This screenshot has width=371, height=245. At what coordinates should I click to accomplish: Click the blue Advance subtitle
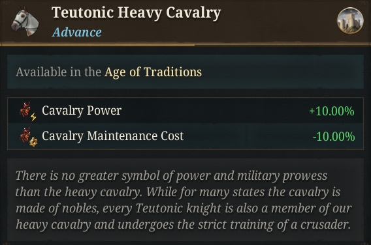pos(76,33)
